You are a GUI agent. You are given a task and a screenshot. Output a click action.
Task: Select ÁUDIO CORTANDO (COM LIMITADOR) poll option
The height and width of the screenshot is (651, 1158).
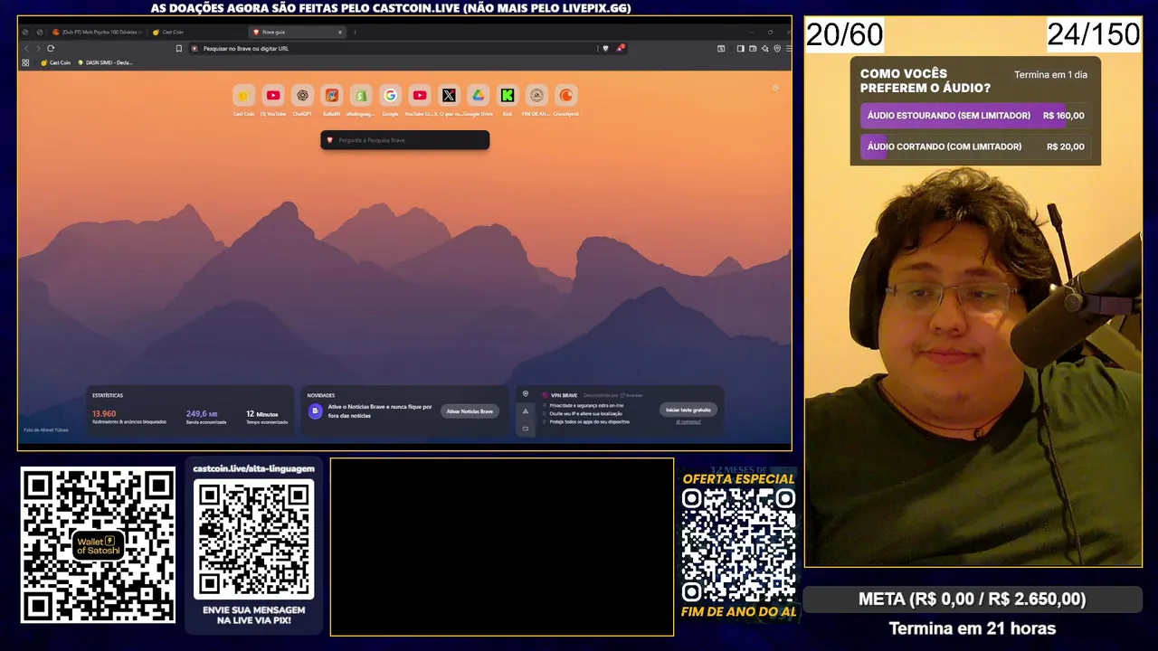point(975,146)
